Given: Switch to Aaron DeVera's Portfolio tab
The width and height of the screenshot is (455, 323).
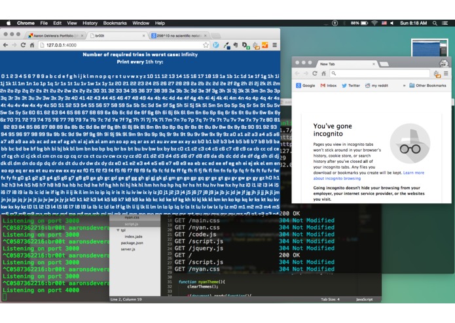Looking at the screenshot, I should click(54, 35).
